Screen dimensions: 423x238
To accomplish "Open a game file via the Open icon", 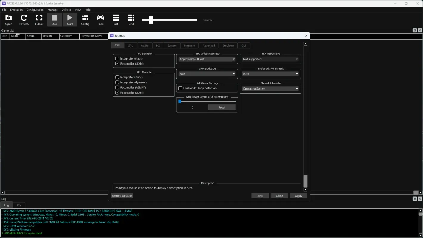I will click(x=8, y=20).
